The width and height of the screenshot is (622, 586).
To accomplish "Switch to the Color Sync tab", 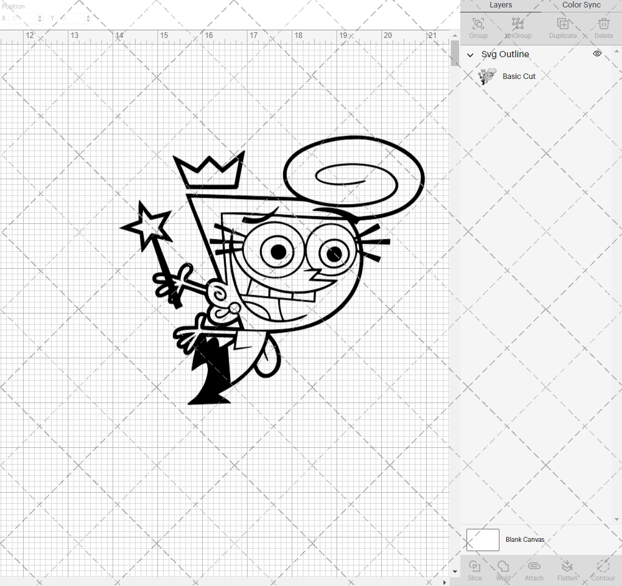I will (x=581, y=5).
